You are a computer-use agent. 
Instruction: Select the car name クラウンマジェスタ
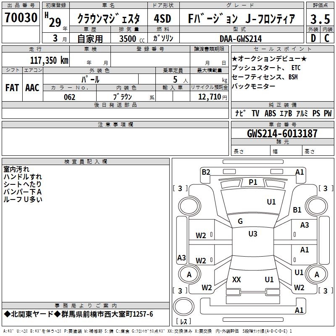[108, 18]
